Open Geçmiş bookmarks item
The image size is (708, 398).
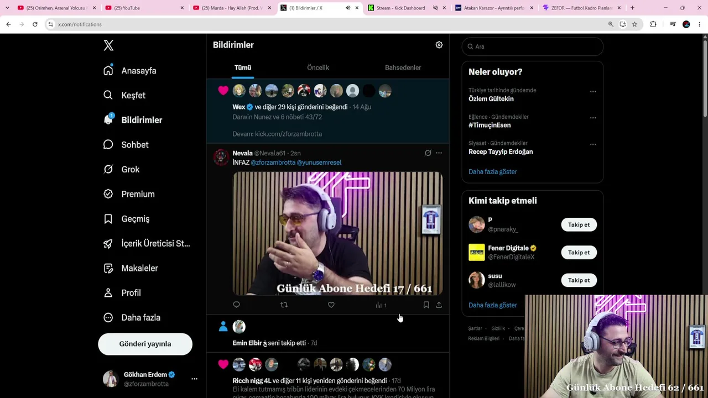click(x=127, y=219)
